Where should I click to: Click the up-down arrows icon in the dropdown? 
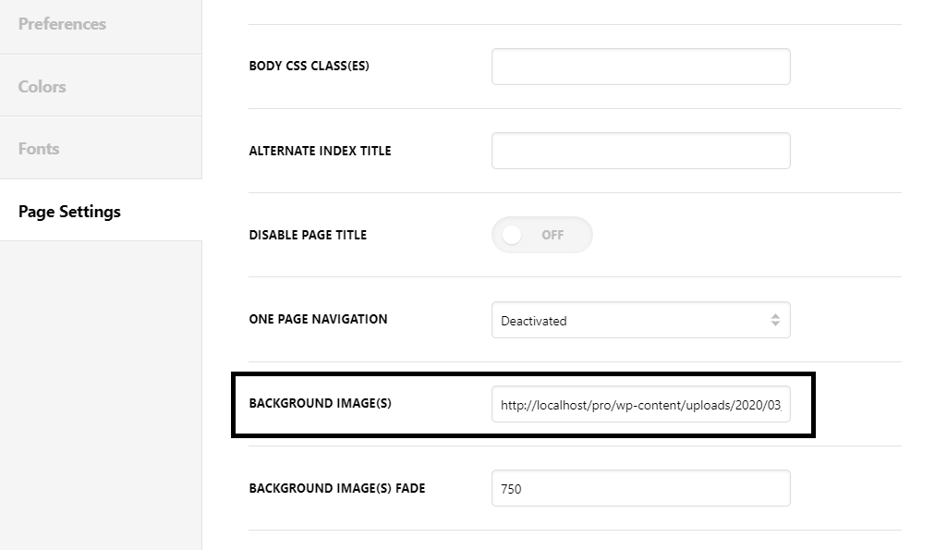775,321
